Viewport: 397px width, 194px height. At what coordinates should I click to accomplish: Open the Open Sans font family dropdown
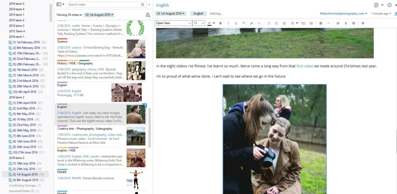point(173,23)
